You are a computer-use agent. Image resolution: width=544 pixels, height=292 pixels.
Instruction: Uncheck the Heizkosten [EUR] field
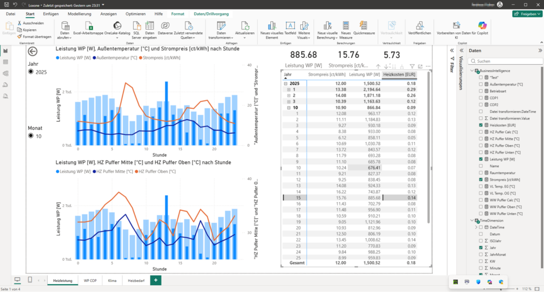pos(481,124)
